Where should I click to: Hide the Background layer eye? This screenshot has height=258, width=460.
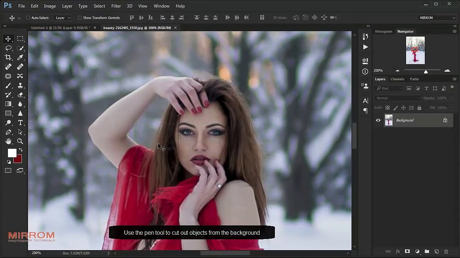[378, 120]
